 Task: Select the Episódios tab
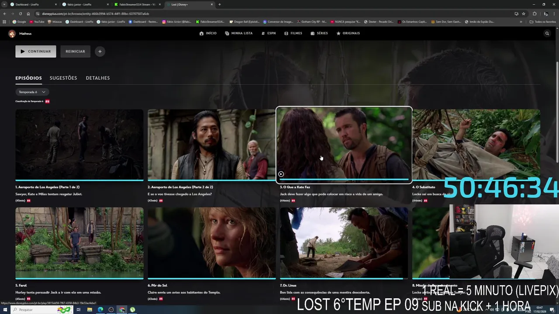coord(28,78)
